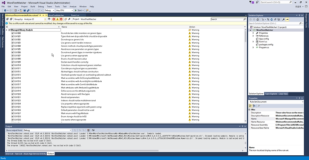Select App.config in Solution Explorer
The image size is (309, 160).
(x=264, y=39)
